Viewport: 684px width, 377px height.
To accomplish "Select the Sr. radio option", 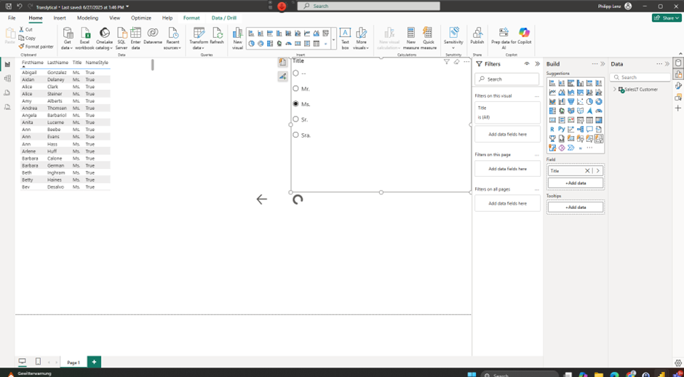I will point(296,119).
